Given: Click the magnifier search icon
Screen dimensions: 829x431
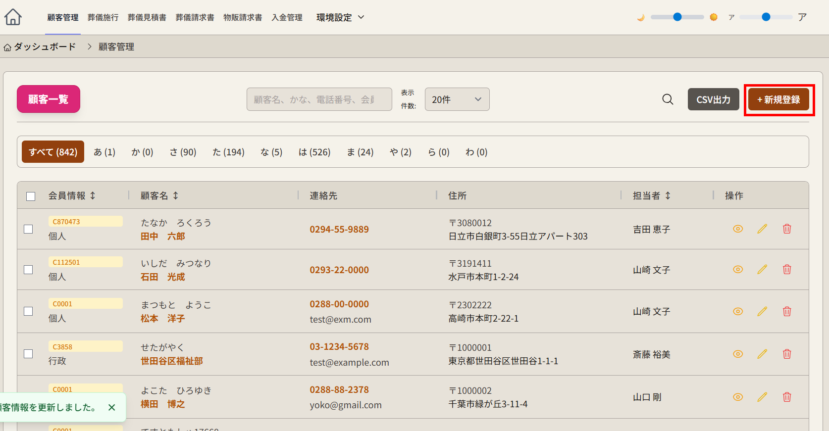Looking at the screenshot, I should 668,99.
